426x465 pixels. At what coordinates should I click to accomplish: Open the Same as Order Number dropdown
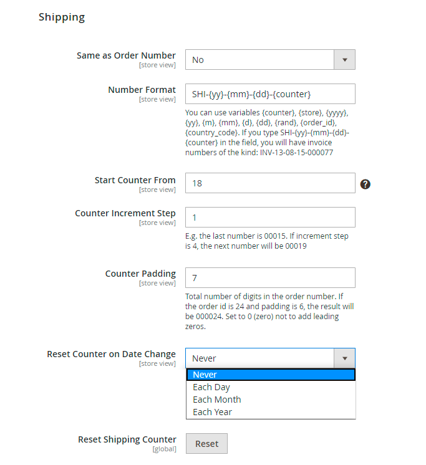[x=270, y=60]
